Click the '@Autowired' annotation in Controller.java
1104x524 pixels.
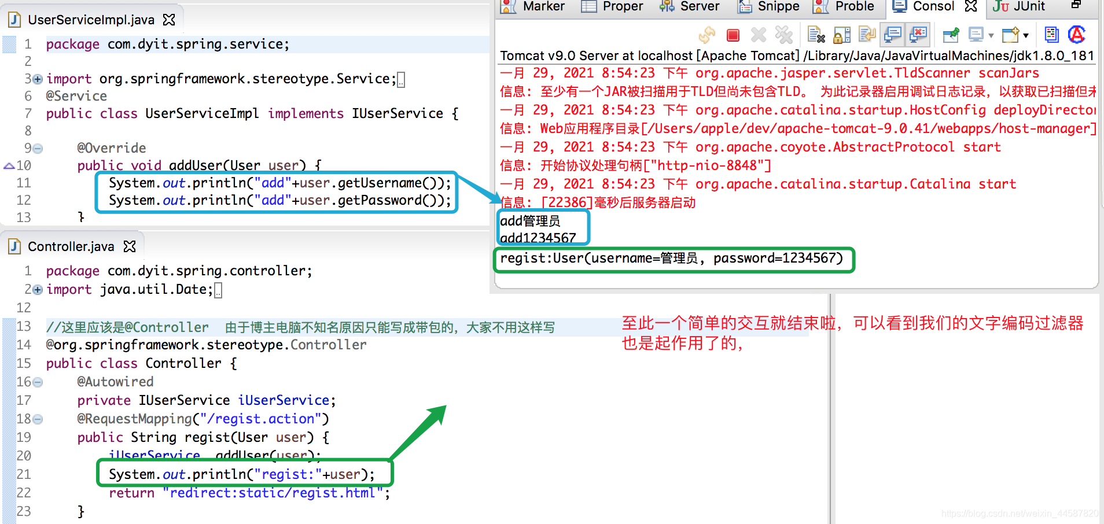click(115, 382)
